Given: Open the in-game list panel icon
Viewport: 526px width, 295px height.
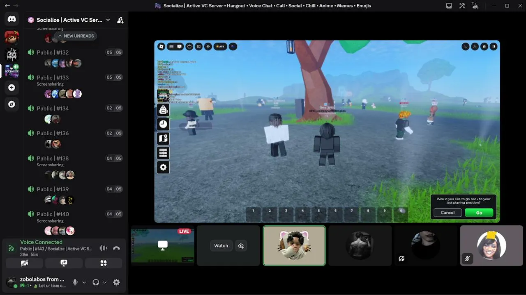Looking at the screenshot, I should (163, 153).
